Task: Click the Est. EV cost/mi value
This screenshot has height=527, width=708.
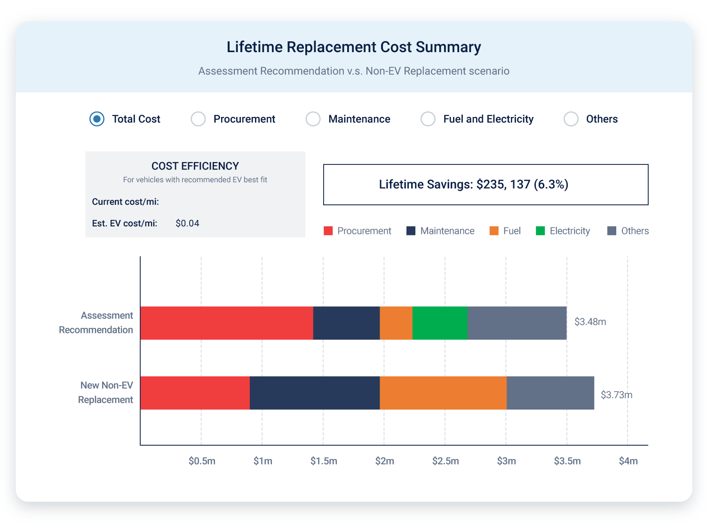Action: coord(187,224)
